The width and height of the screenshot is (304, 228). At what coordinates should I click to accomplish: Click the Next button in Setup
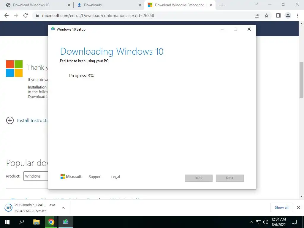[230, 178]
